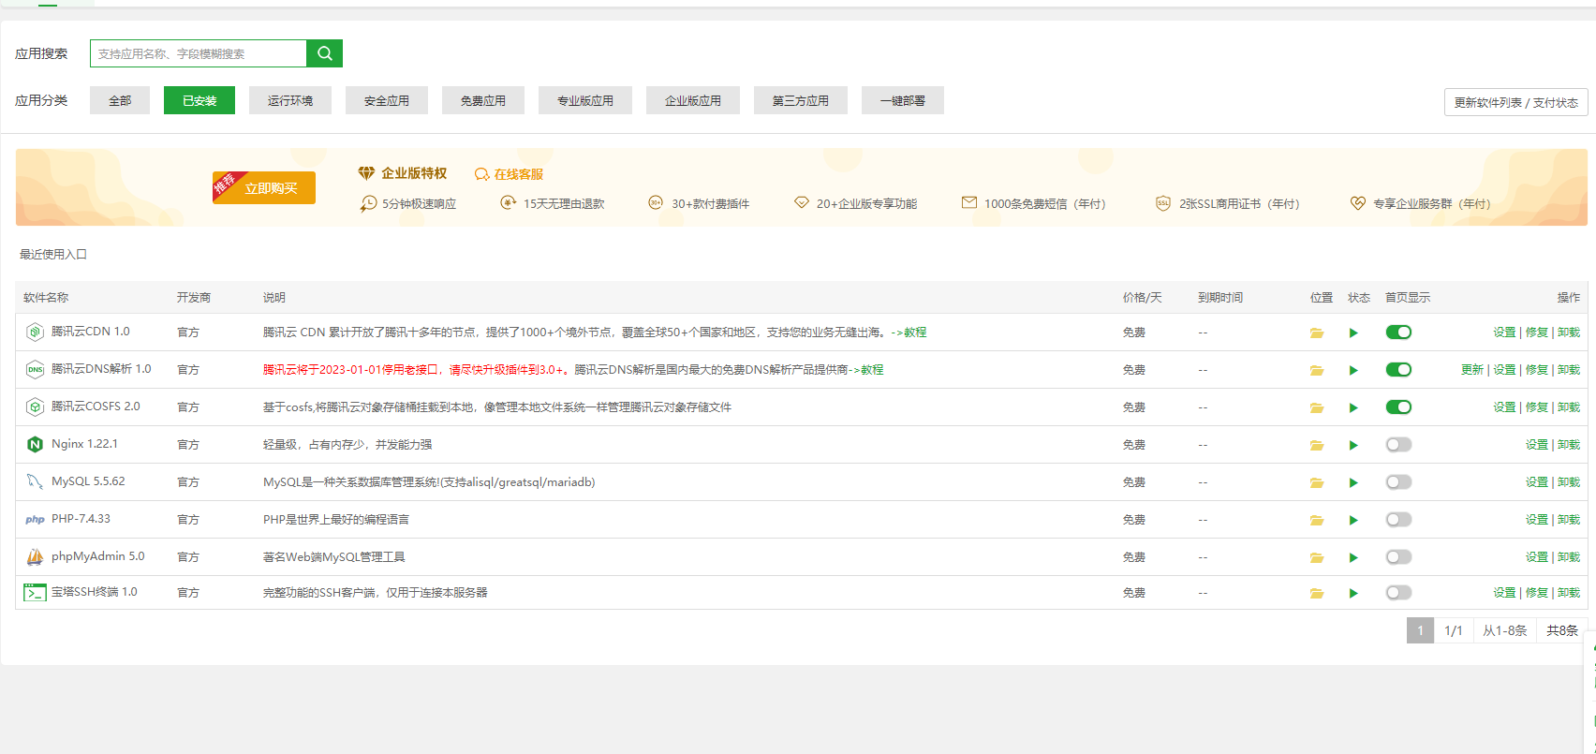Screen dimensions: 1596x754
Task: Switch to 专业版应用 category
Action: click(x=585, y=100)
